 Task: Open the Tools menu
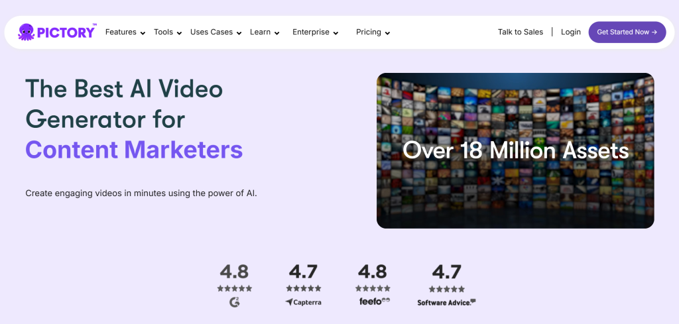(x=163, y=32)
